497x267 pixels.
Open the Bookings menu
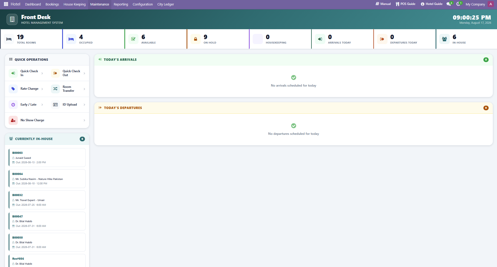tap(52, 4)
